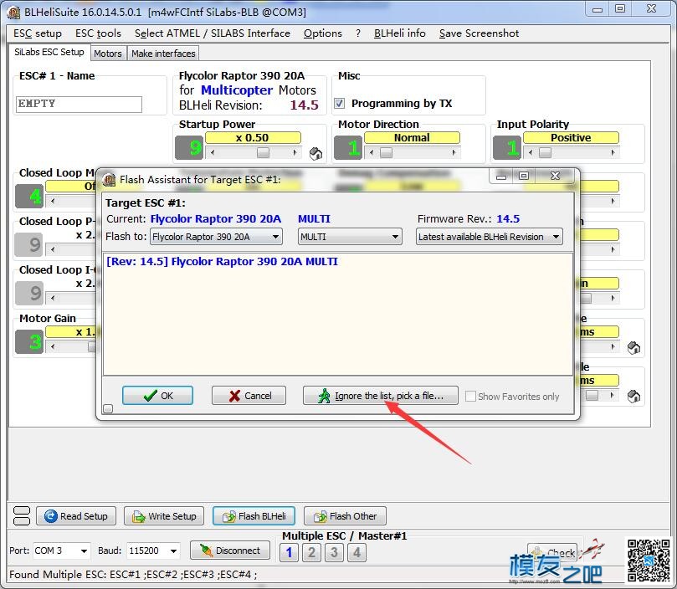Viewport: 677px width, 589px height.
Task: Click the Flash Assistant title bar icon
Action: (109, 180)
